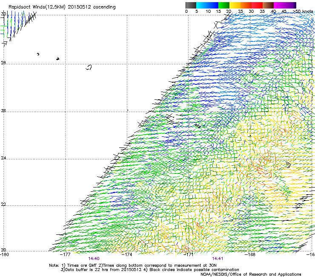315x277 pixels.
Task: Click the '-180' longitude axis label
Action: pos(4,254)
